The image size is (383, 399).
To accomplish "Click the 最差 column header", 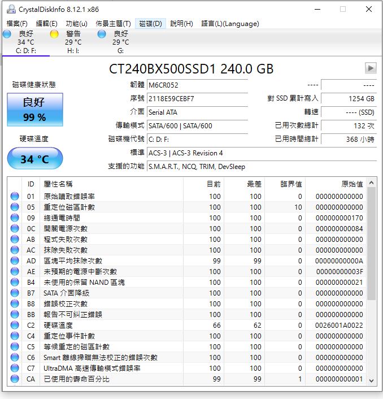I will [244, 184].
